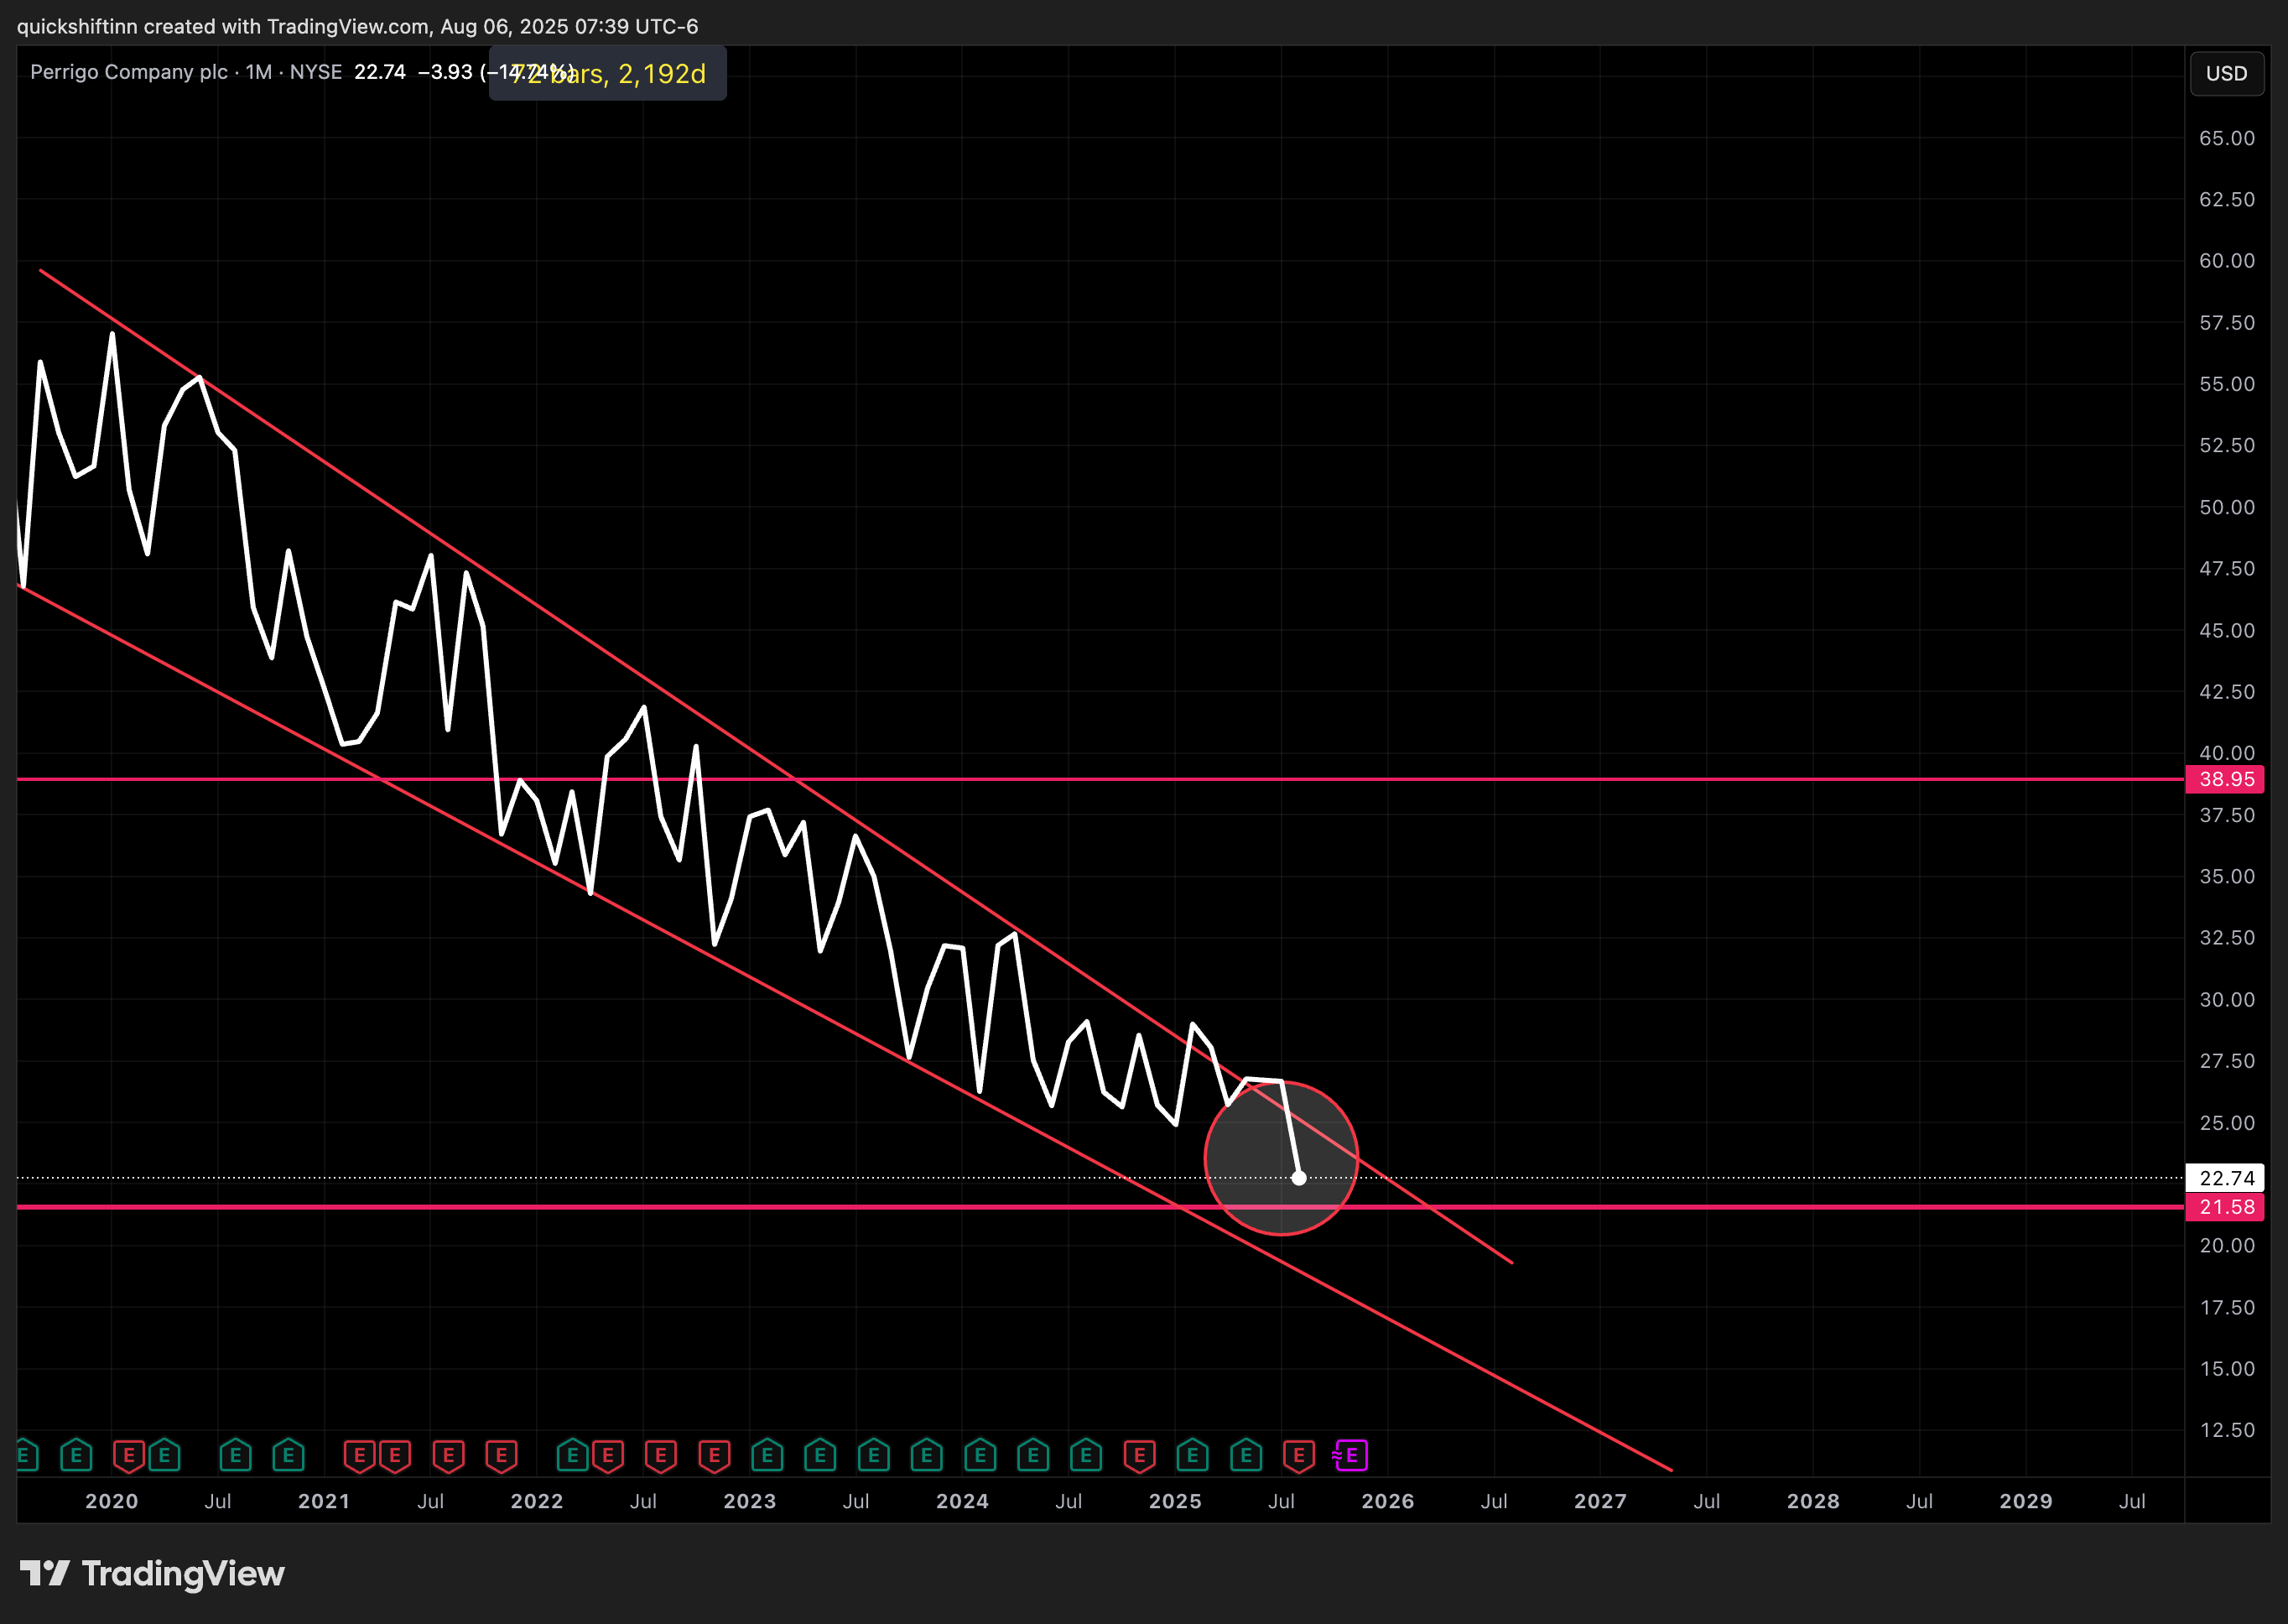Click green earnings marker just right of 2024 label

coord(980,1455)
